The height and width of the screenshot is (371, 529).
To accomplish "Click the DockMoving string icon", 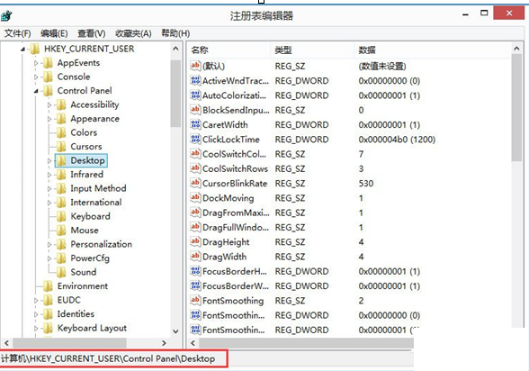I will pos(195,197).
